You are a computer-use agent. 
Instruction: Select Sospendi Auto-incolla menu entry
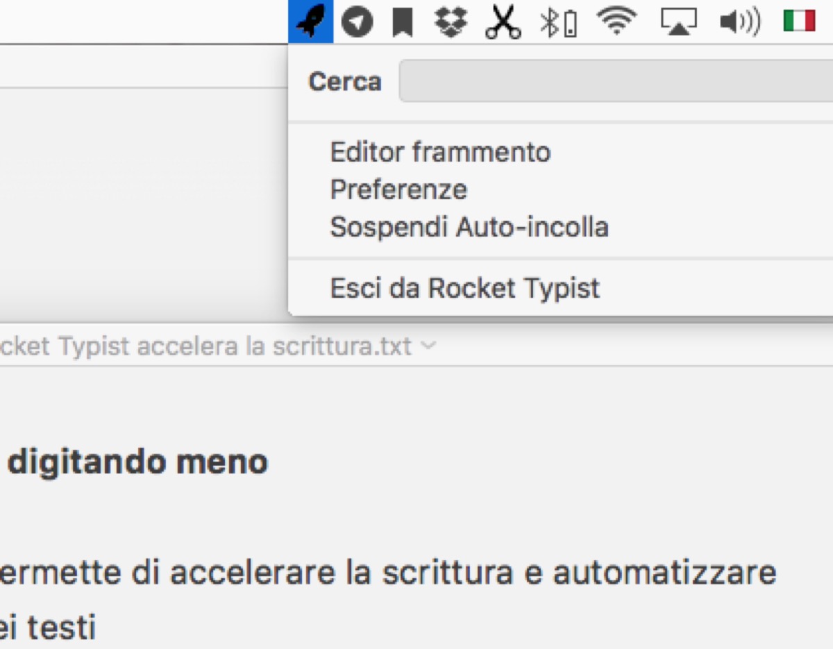(469, 227)
